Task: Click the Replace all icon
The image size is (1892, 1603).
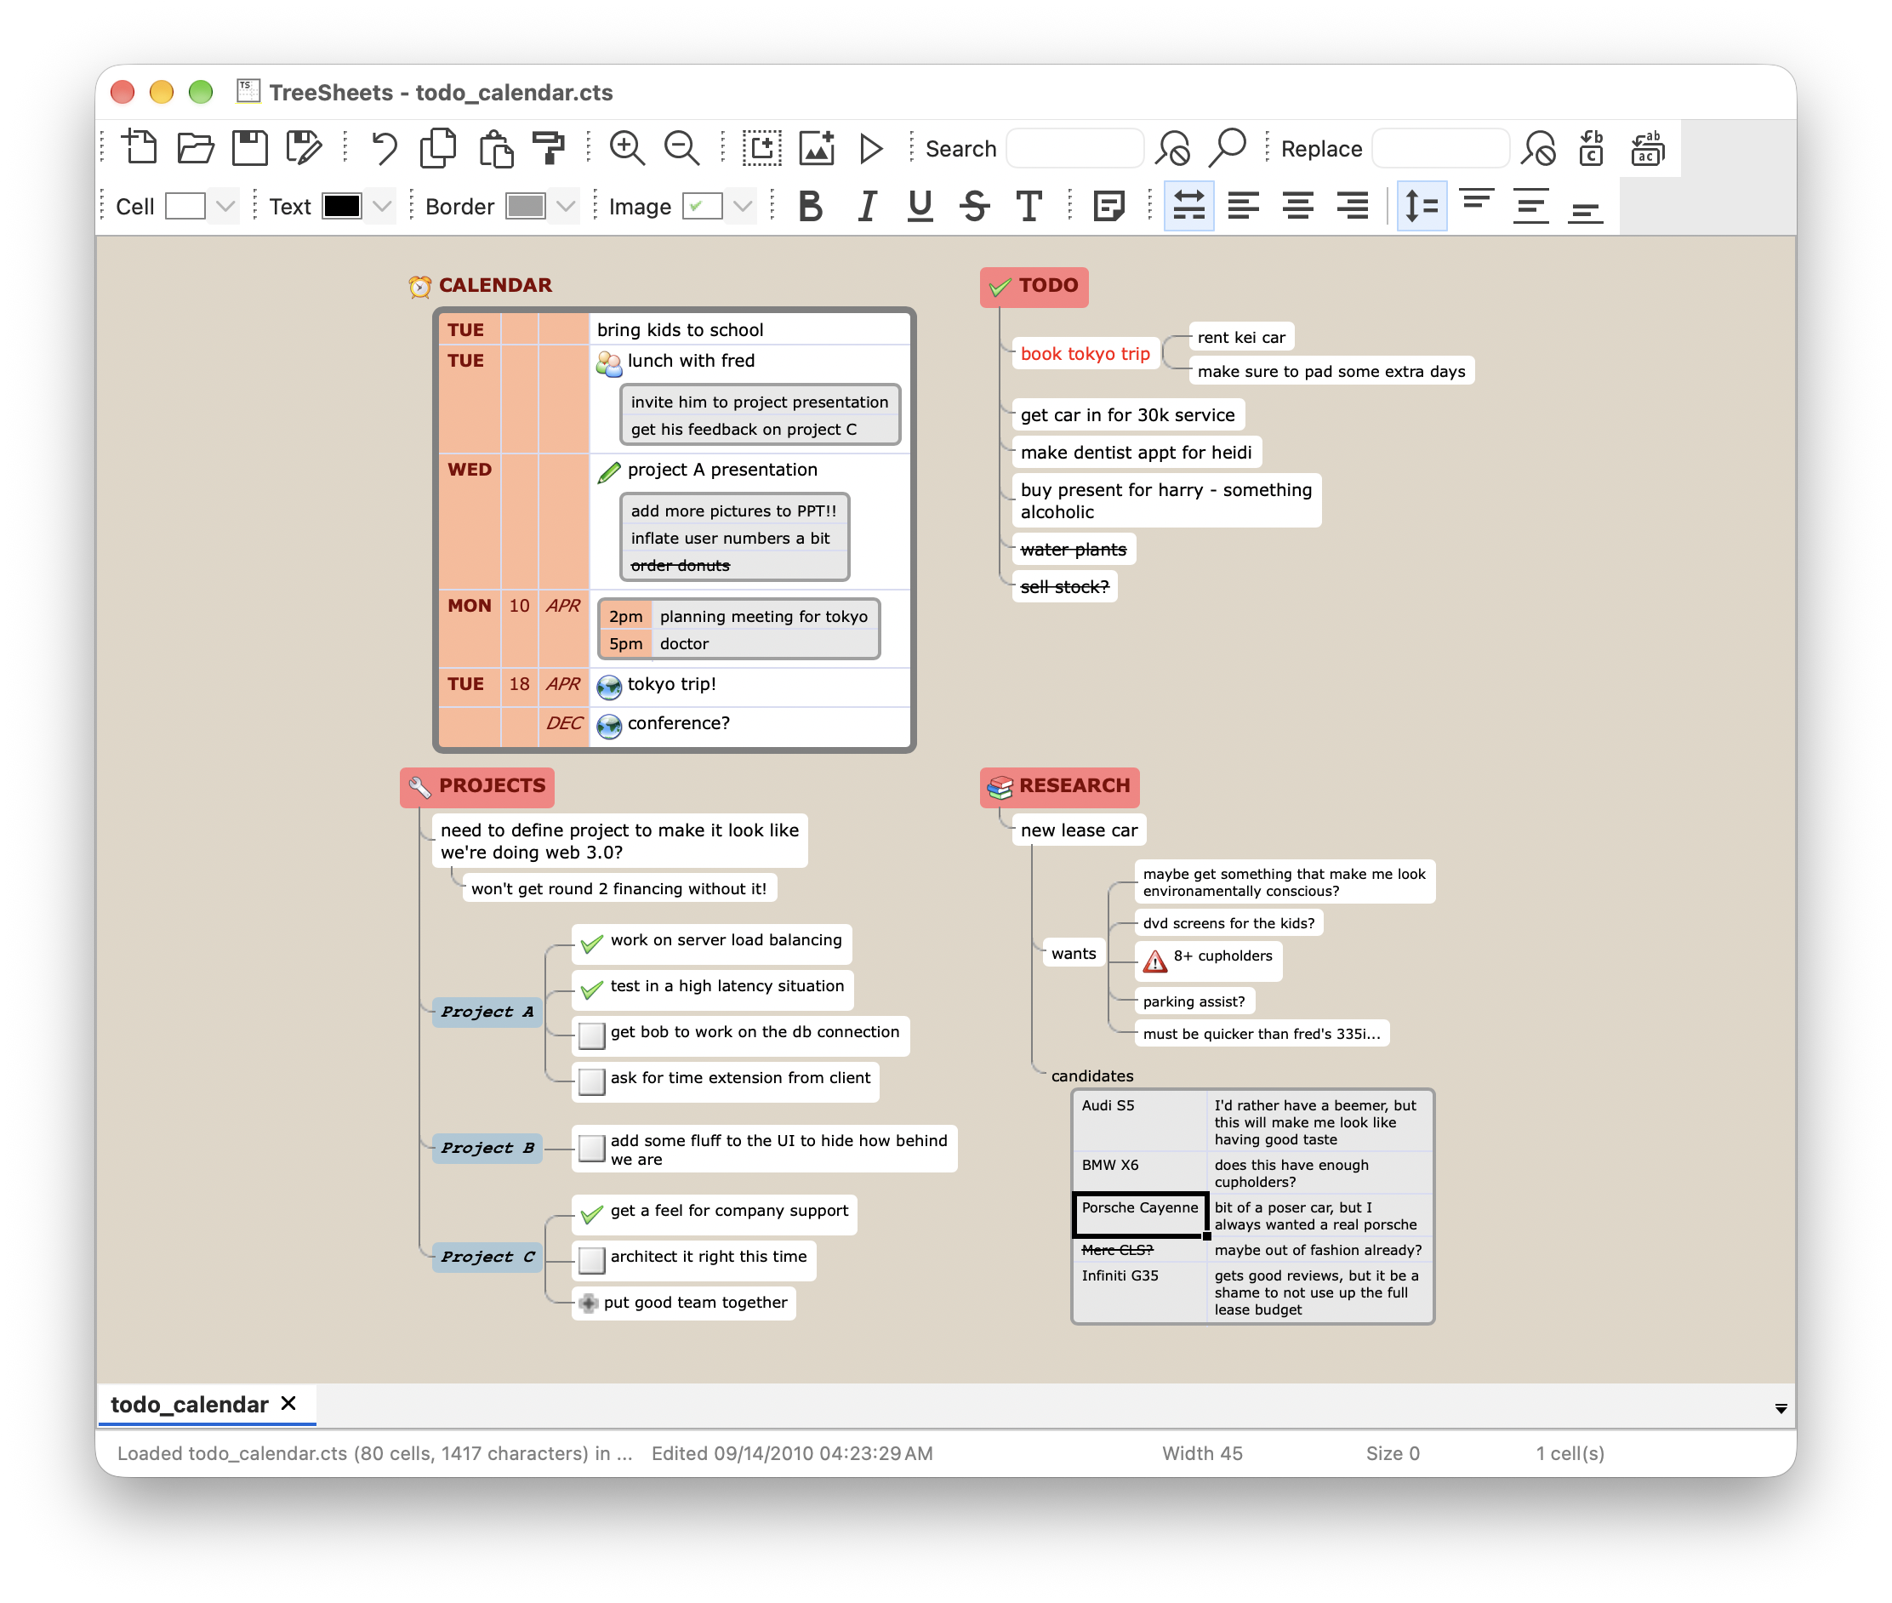Action: tap(1647, 147)
